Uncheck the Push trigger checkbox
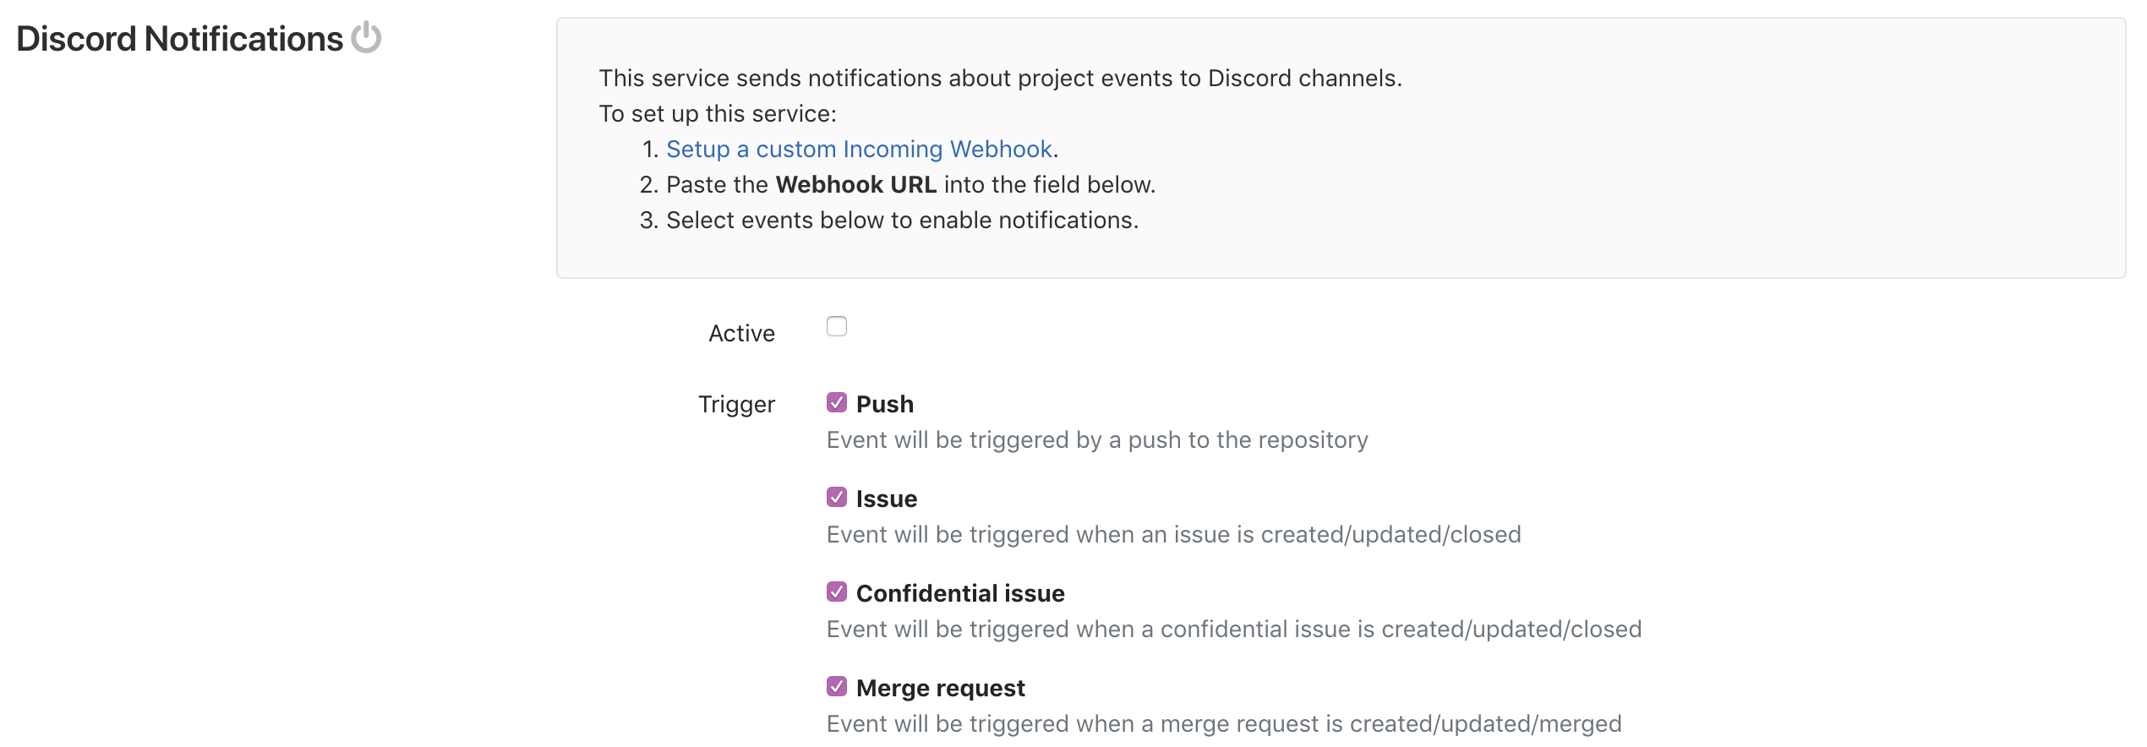Screen dimensions: 2147x747 click(837, 402)
